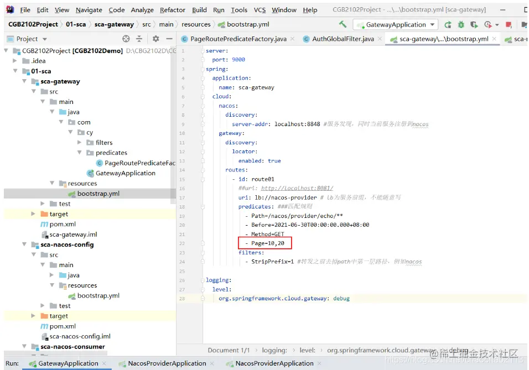
Task: Open the http://localhost:8081/ link in editor
Action: click(297, 188)
